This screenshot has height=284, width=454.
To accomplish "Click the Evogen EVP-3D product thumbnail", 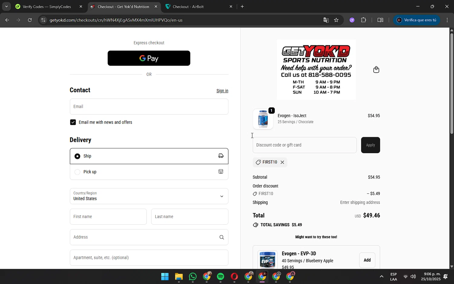I will tap(268, 260).
